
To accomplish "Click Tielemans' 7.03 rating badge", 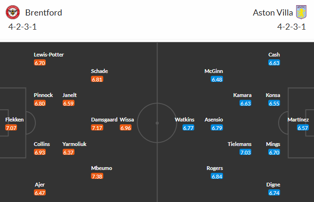I will (x=246, y=152).
